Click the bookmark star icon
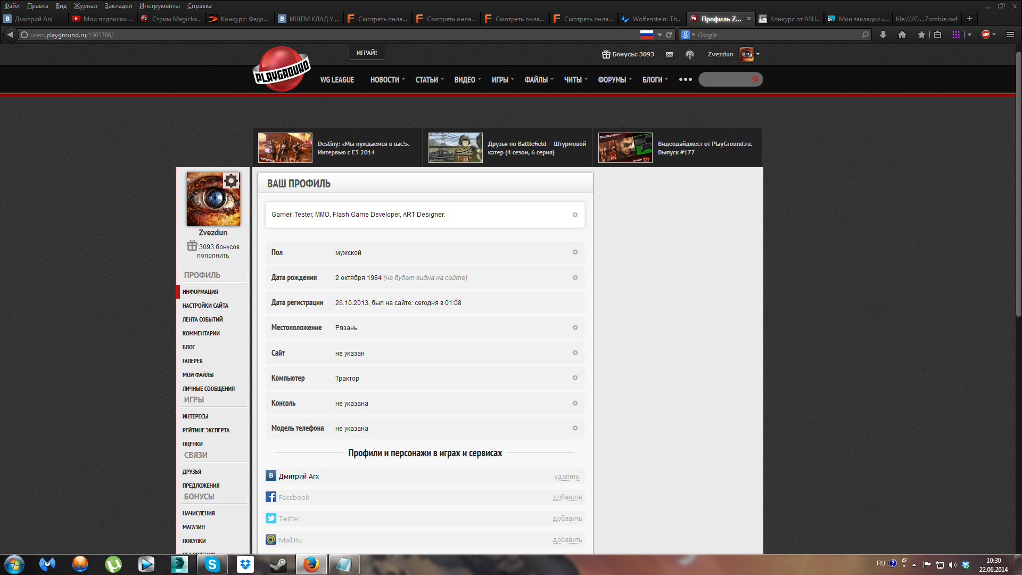This screenshot has height=575, width=1022. coord(921,35)
